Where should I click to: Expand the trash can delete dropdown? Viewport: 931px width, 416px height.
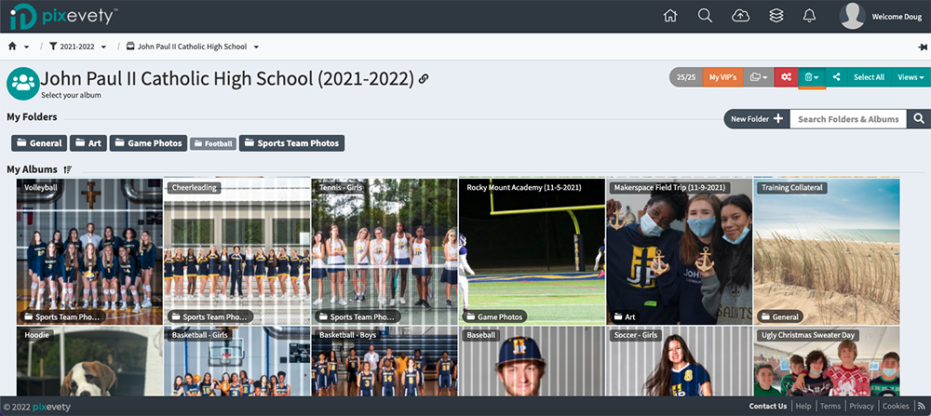812,77
